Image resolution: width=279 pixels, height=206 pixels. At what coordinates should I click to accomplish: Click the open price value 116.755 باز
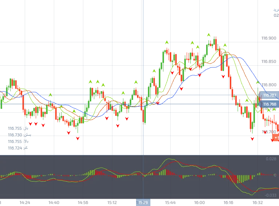pyautogui.click(x=18, y=128)
